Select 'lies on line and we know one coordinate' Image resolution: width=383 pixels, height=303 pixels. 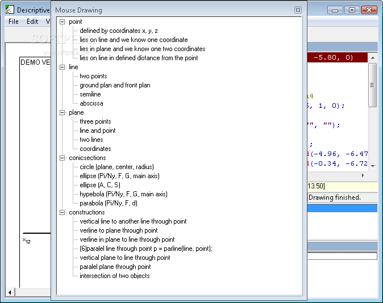134,40
